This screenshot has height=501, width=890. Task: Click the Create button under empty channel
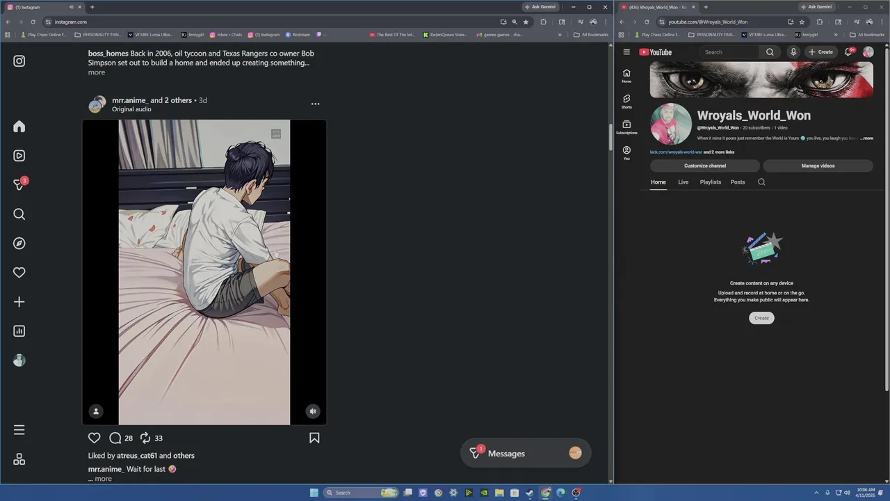point(762,318)
